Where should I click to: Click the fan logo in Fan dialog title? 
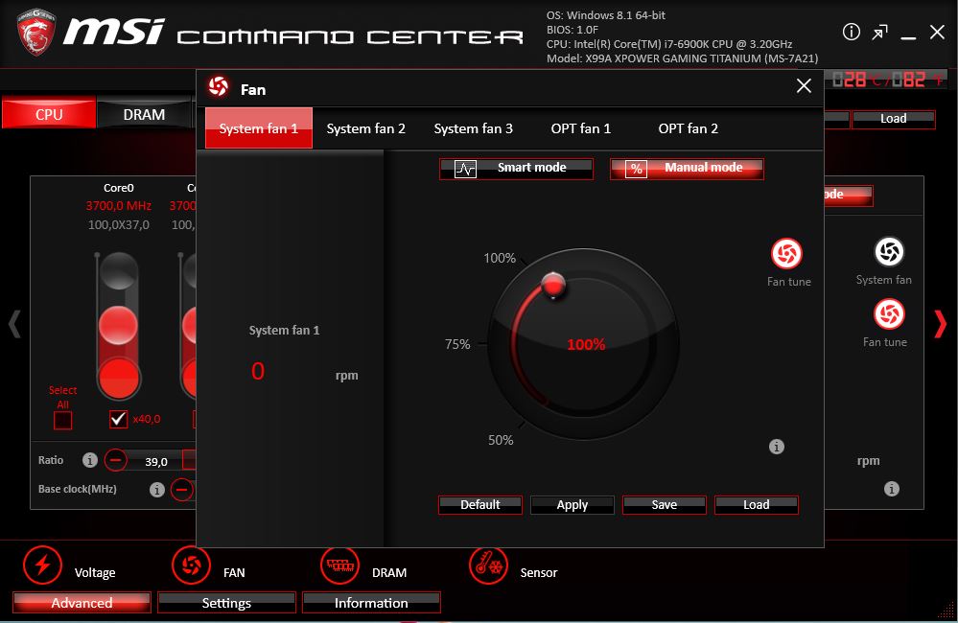pos(218,86)
